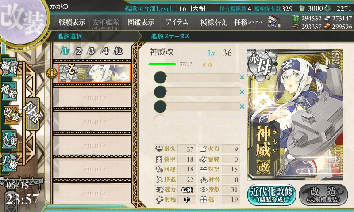Remove equipment from first slot with X
The height and width of the screenshot is (212, 354).
pyautogui.click(x=242, y=77)
